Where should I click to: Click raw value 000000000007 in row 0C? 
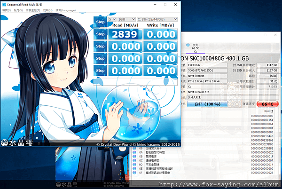pos(262,160)
